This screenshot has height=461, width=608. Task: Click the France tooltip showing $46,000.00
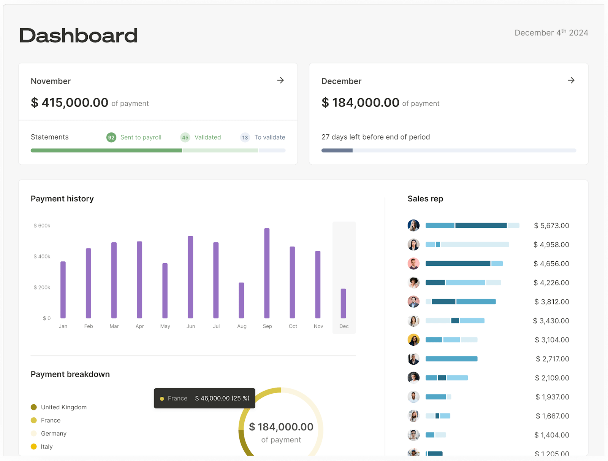[x=204, y=398]
